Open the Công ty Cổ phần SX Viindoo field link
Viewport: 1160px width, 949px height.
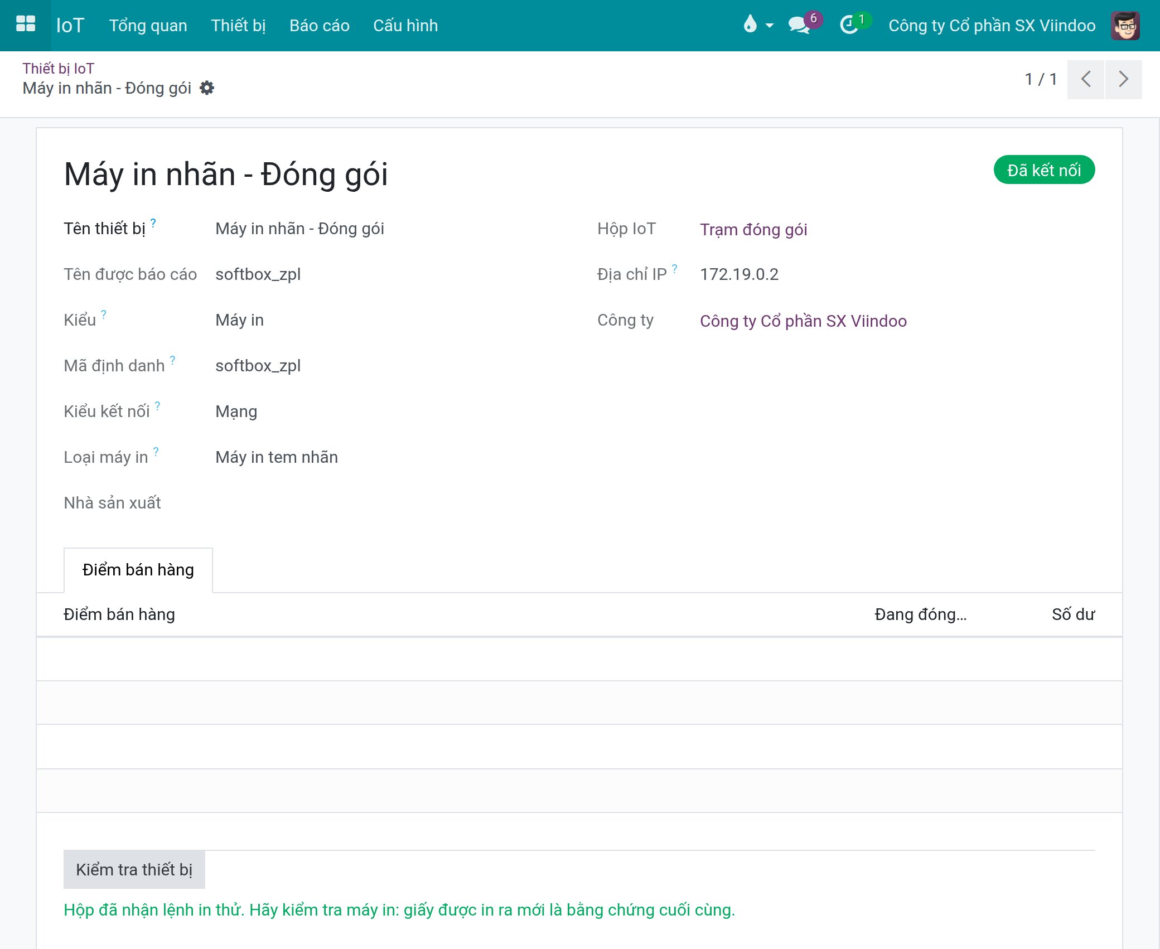tap(803, 321)
